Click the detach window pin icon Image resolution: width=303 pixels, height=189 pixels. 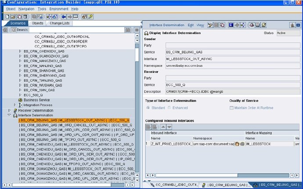292,25
